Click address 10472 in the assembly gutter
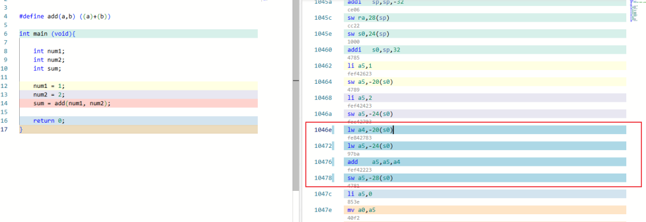The image size is (646, 222). [323, 146]
